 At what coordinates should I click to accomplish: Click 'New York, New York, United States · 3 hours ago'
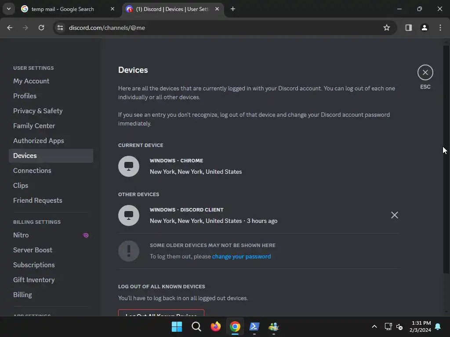(x=214, y=221)
